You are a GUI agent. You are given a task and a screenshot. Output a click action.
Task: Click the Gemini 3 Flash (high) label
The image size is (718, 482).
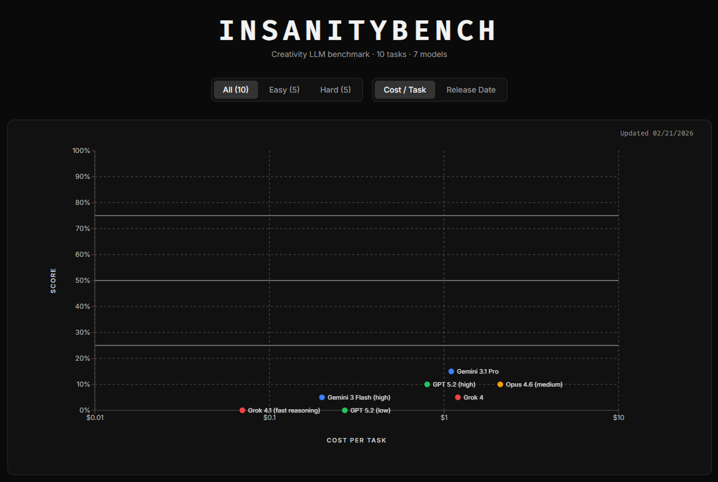pos(359,397)
